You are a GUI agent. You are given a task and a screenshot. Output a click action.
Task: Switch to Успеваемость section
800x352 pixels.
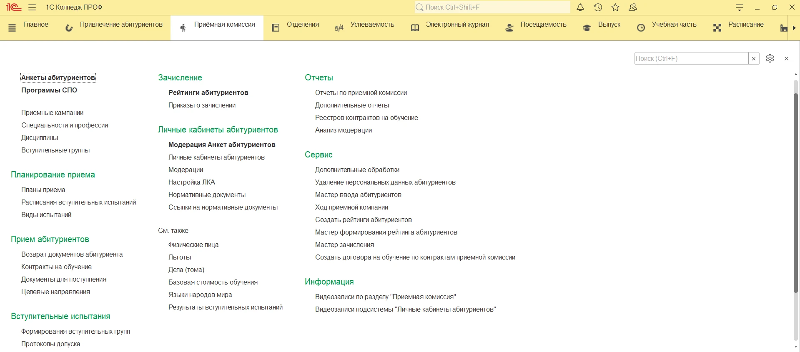tap(372, 25)
